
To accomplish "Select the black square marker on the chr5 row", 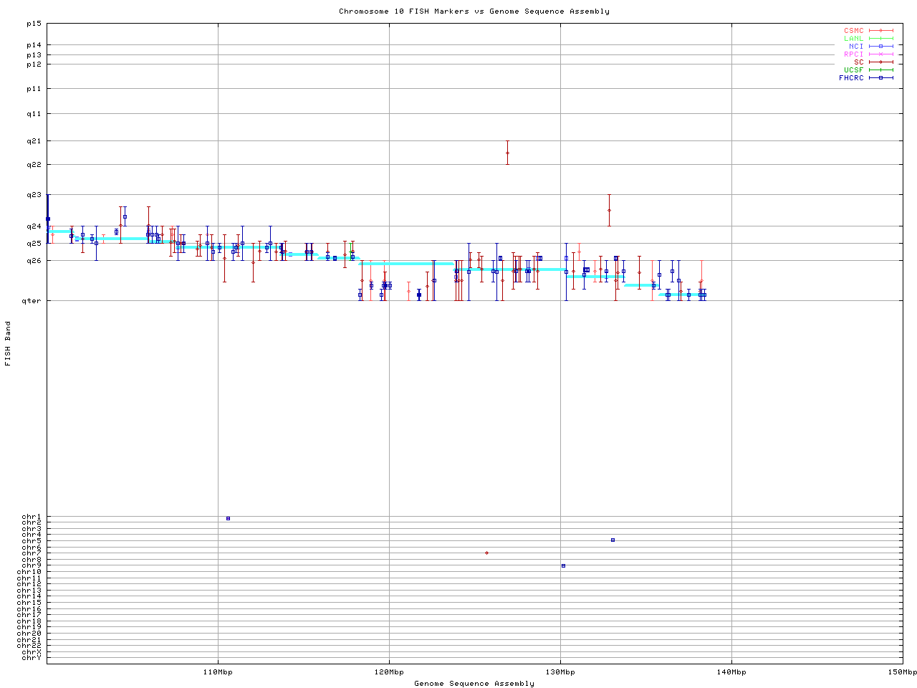I will click(x=613, y=540).
